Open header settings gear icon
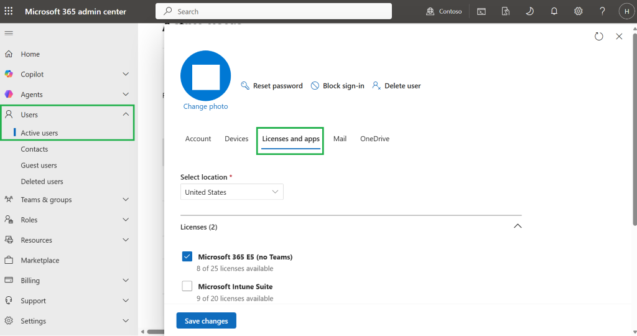The width and height of the screenshot is (637, 336). 578,11
